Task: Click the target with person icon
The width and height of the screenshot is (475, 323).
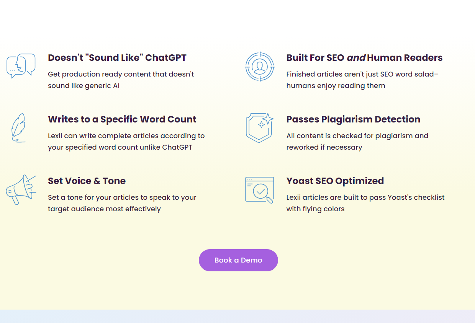Action: click(260, 67)
